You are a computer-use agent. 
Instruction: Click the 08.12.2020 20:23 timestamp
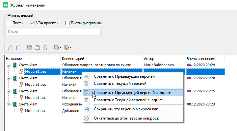(x=201, y=104)
